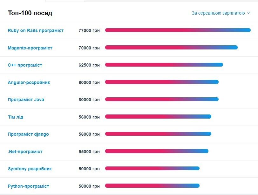Click the Тім лід position link

click(15, 117)
